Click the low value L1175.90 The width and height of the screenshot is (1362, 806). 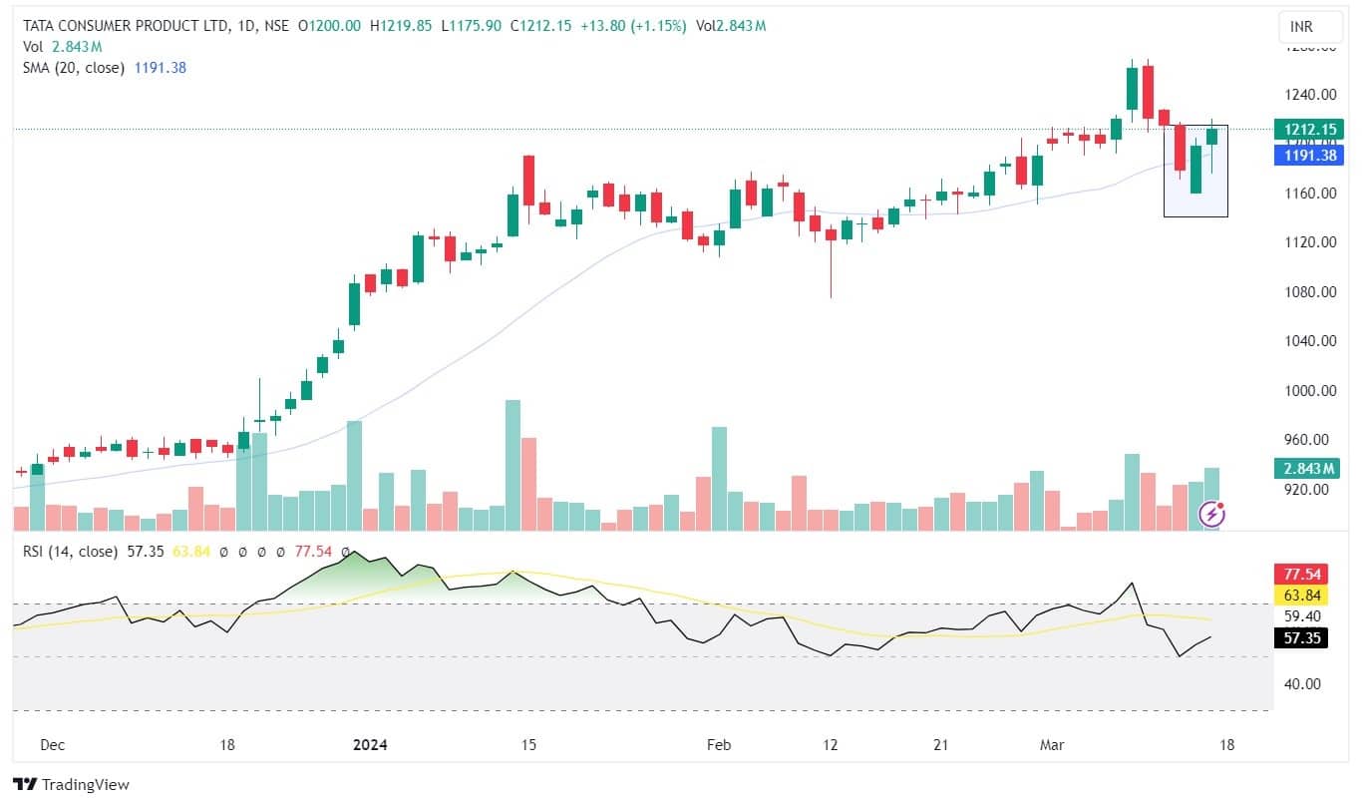472,26
